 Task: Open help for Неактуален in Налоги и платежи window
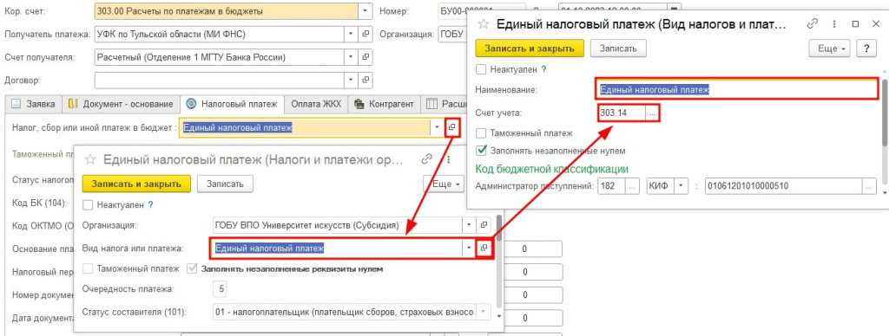click(150, 204)
